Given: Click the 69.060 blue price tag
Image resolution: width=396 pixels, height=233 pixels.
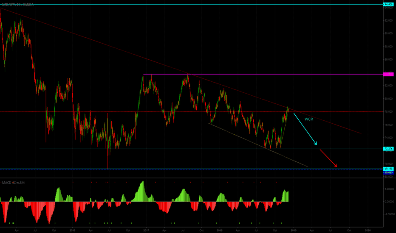Looking at the screenshot, I should [x=388, y=172].
